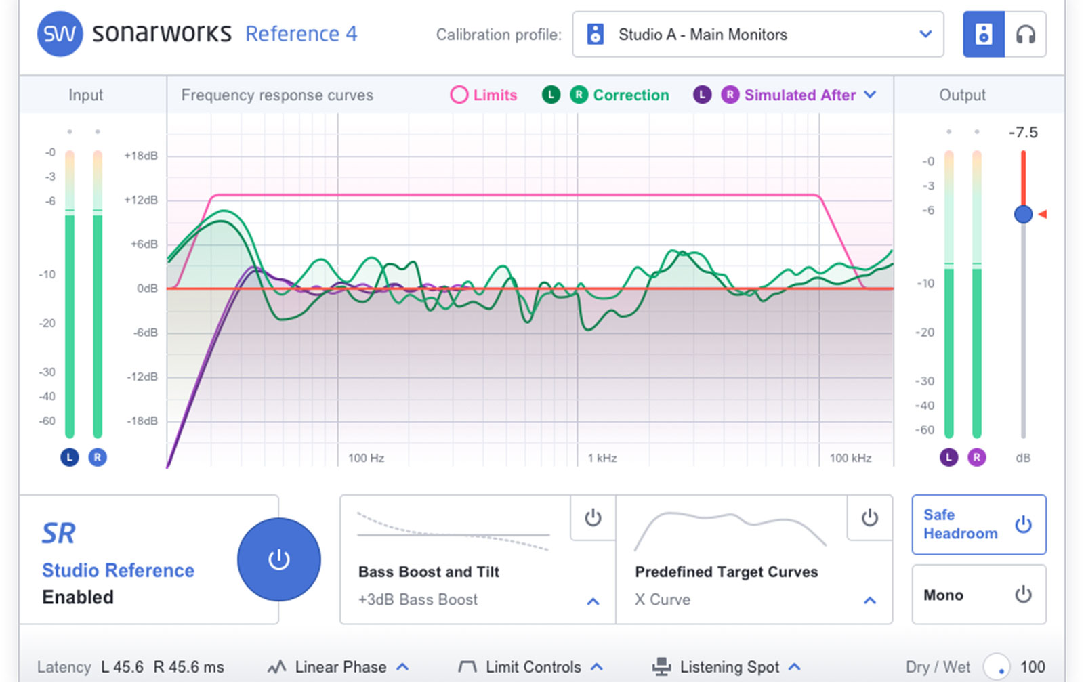
Task: Expand the Predefined Target Curves options
Action: pos(870,601)
